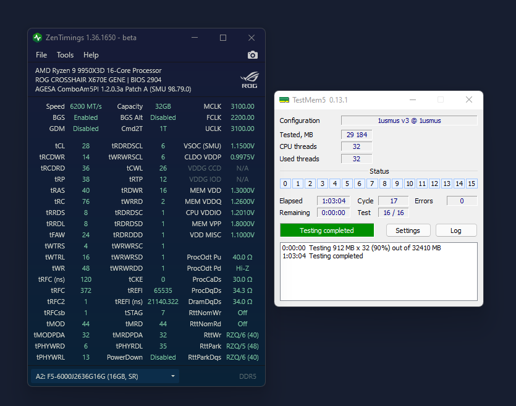Open the Tools menu in ZenTimings

coord(65,55)
